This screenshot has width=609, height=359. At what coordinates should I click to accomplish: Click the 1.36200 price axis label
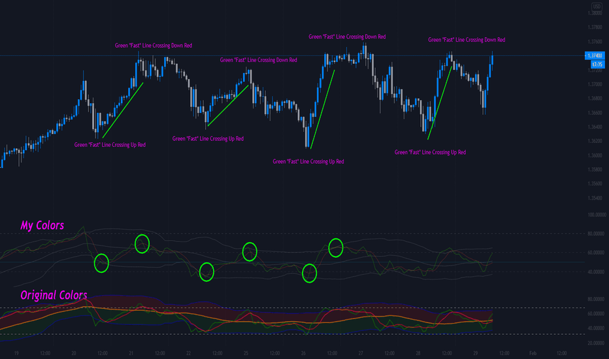coord(595,141)
